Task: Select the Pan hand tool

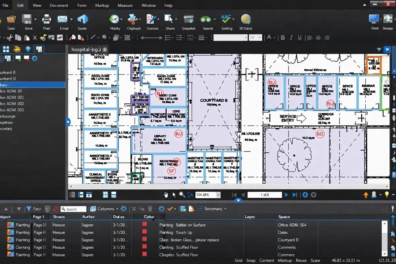Action: click(x=166, y=195)
